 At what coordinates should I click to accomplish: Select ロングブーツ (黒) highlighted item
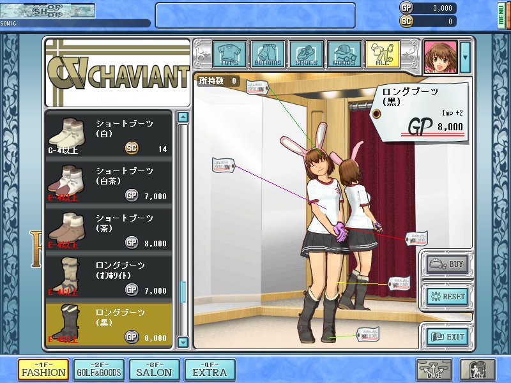(x=109, y=324)
